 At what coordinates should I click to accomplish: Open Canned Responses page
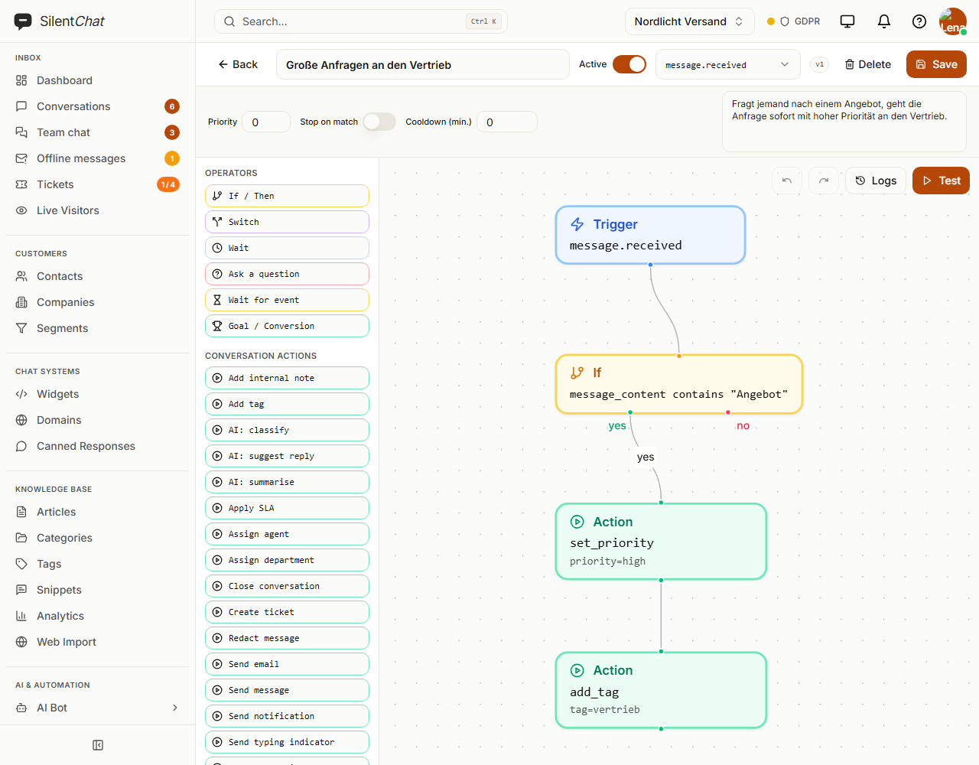(97, 446)
